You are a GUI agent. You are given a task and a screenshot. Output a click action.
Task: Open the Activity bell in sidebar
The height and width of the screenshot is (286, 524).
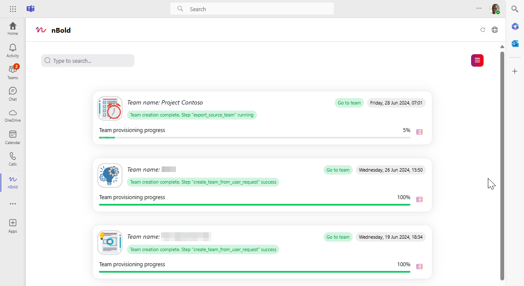coord(13,50)
